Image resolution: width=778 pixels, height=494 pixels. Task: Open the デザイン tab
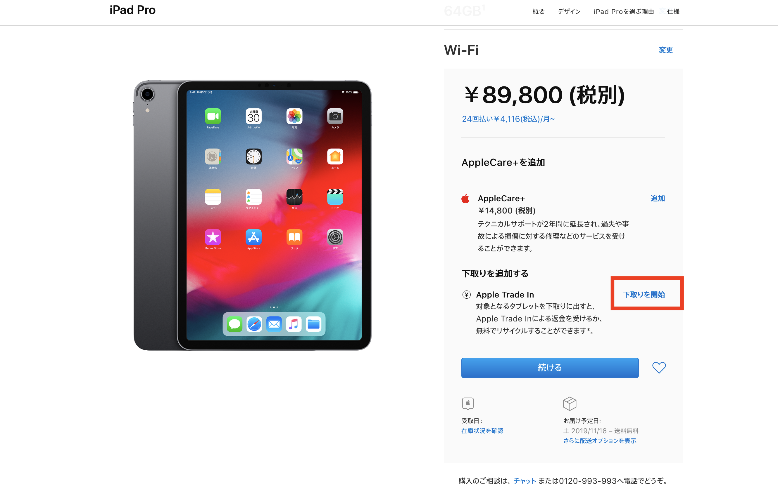click(x=569, y=12)
